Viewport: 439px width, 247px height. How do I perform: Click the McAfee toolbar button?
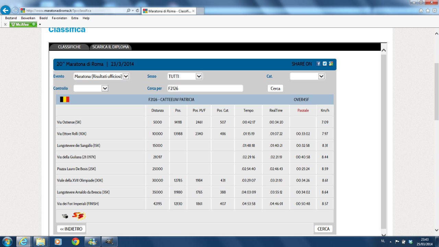(23, 24)
